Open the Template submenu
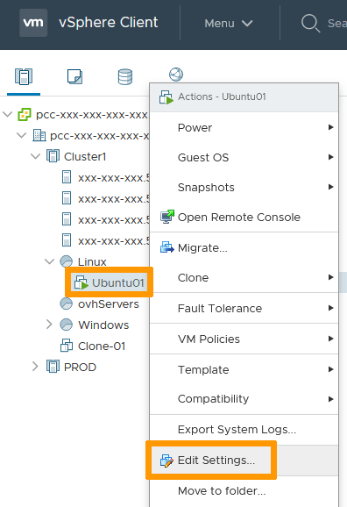 [244, 369]
